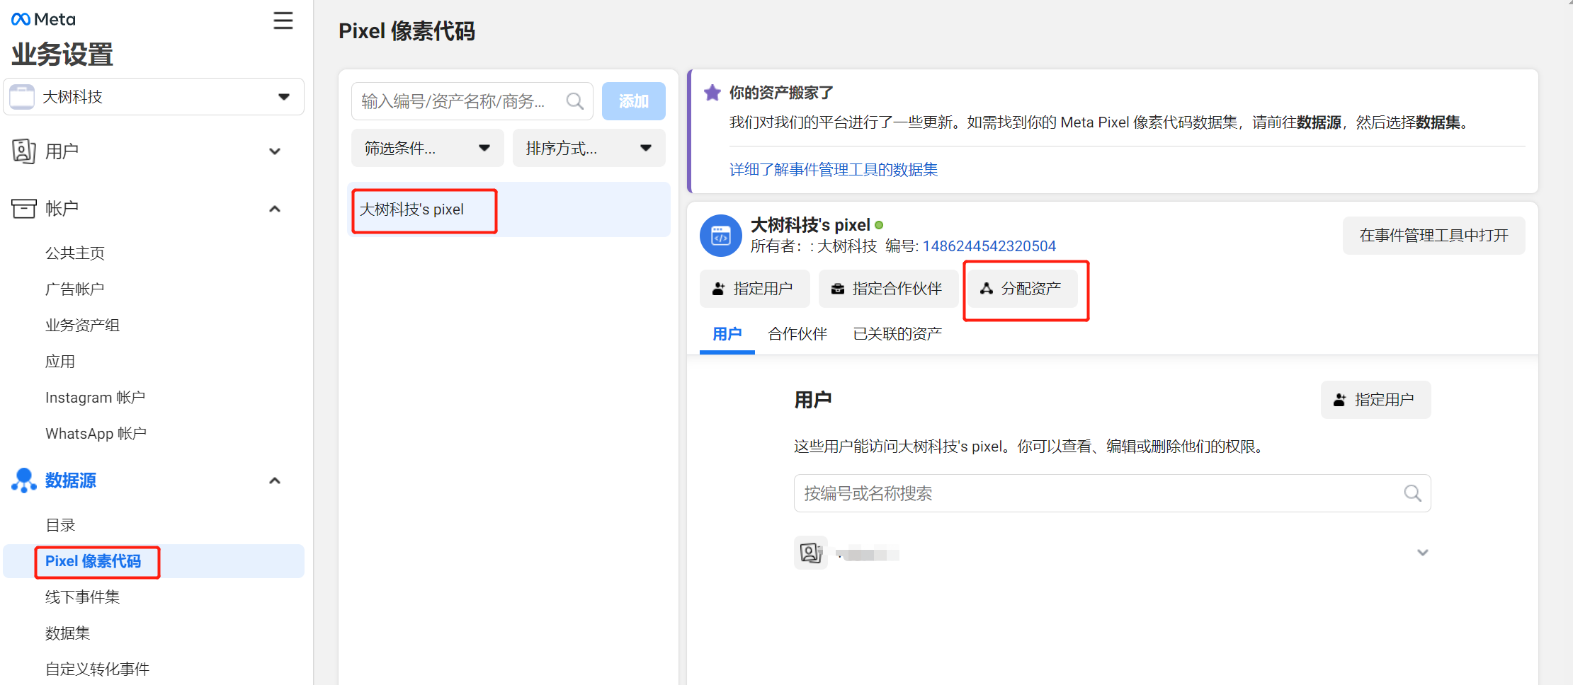Screen dimensions: 1573x685
Task: Collapse the 帐户 sidebar section
Action: click(x=275, y=209)
